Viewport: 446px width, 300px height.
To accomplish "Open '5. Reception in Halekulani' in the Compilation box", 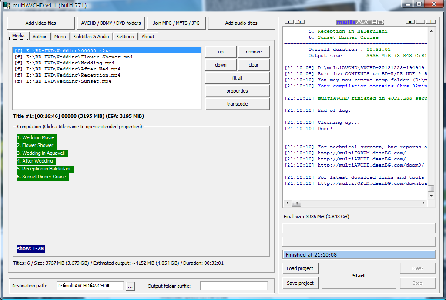I will [x=45, y=169].
